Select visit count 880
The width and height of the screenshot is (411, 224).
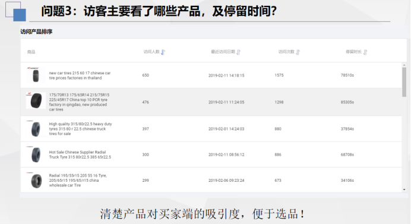(278, 129)
